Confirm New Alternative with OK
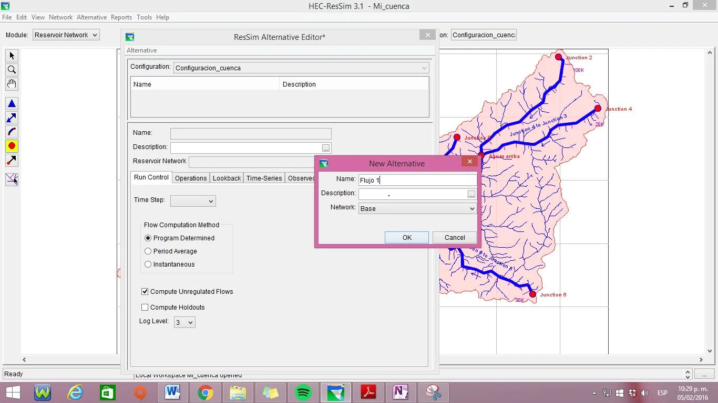Image resolution: width=718 pixels, height=403 pixels. (x=407, y=237)
